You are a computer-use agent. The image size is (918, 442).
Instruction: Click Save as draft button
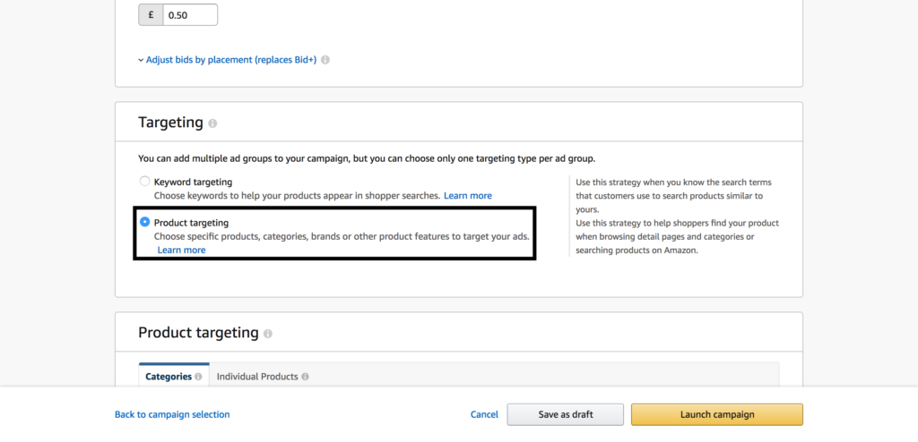coord(566,414)
